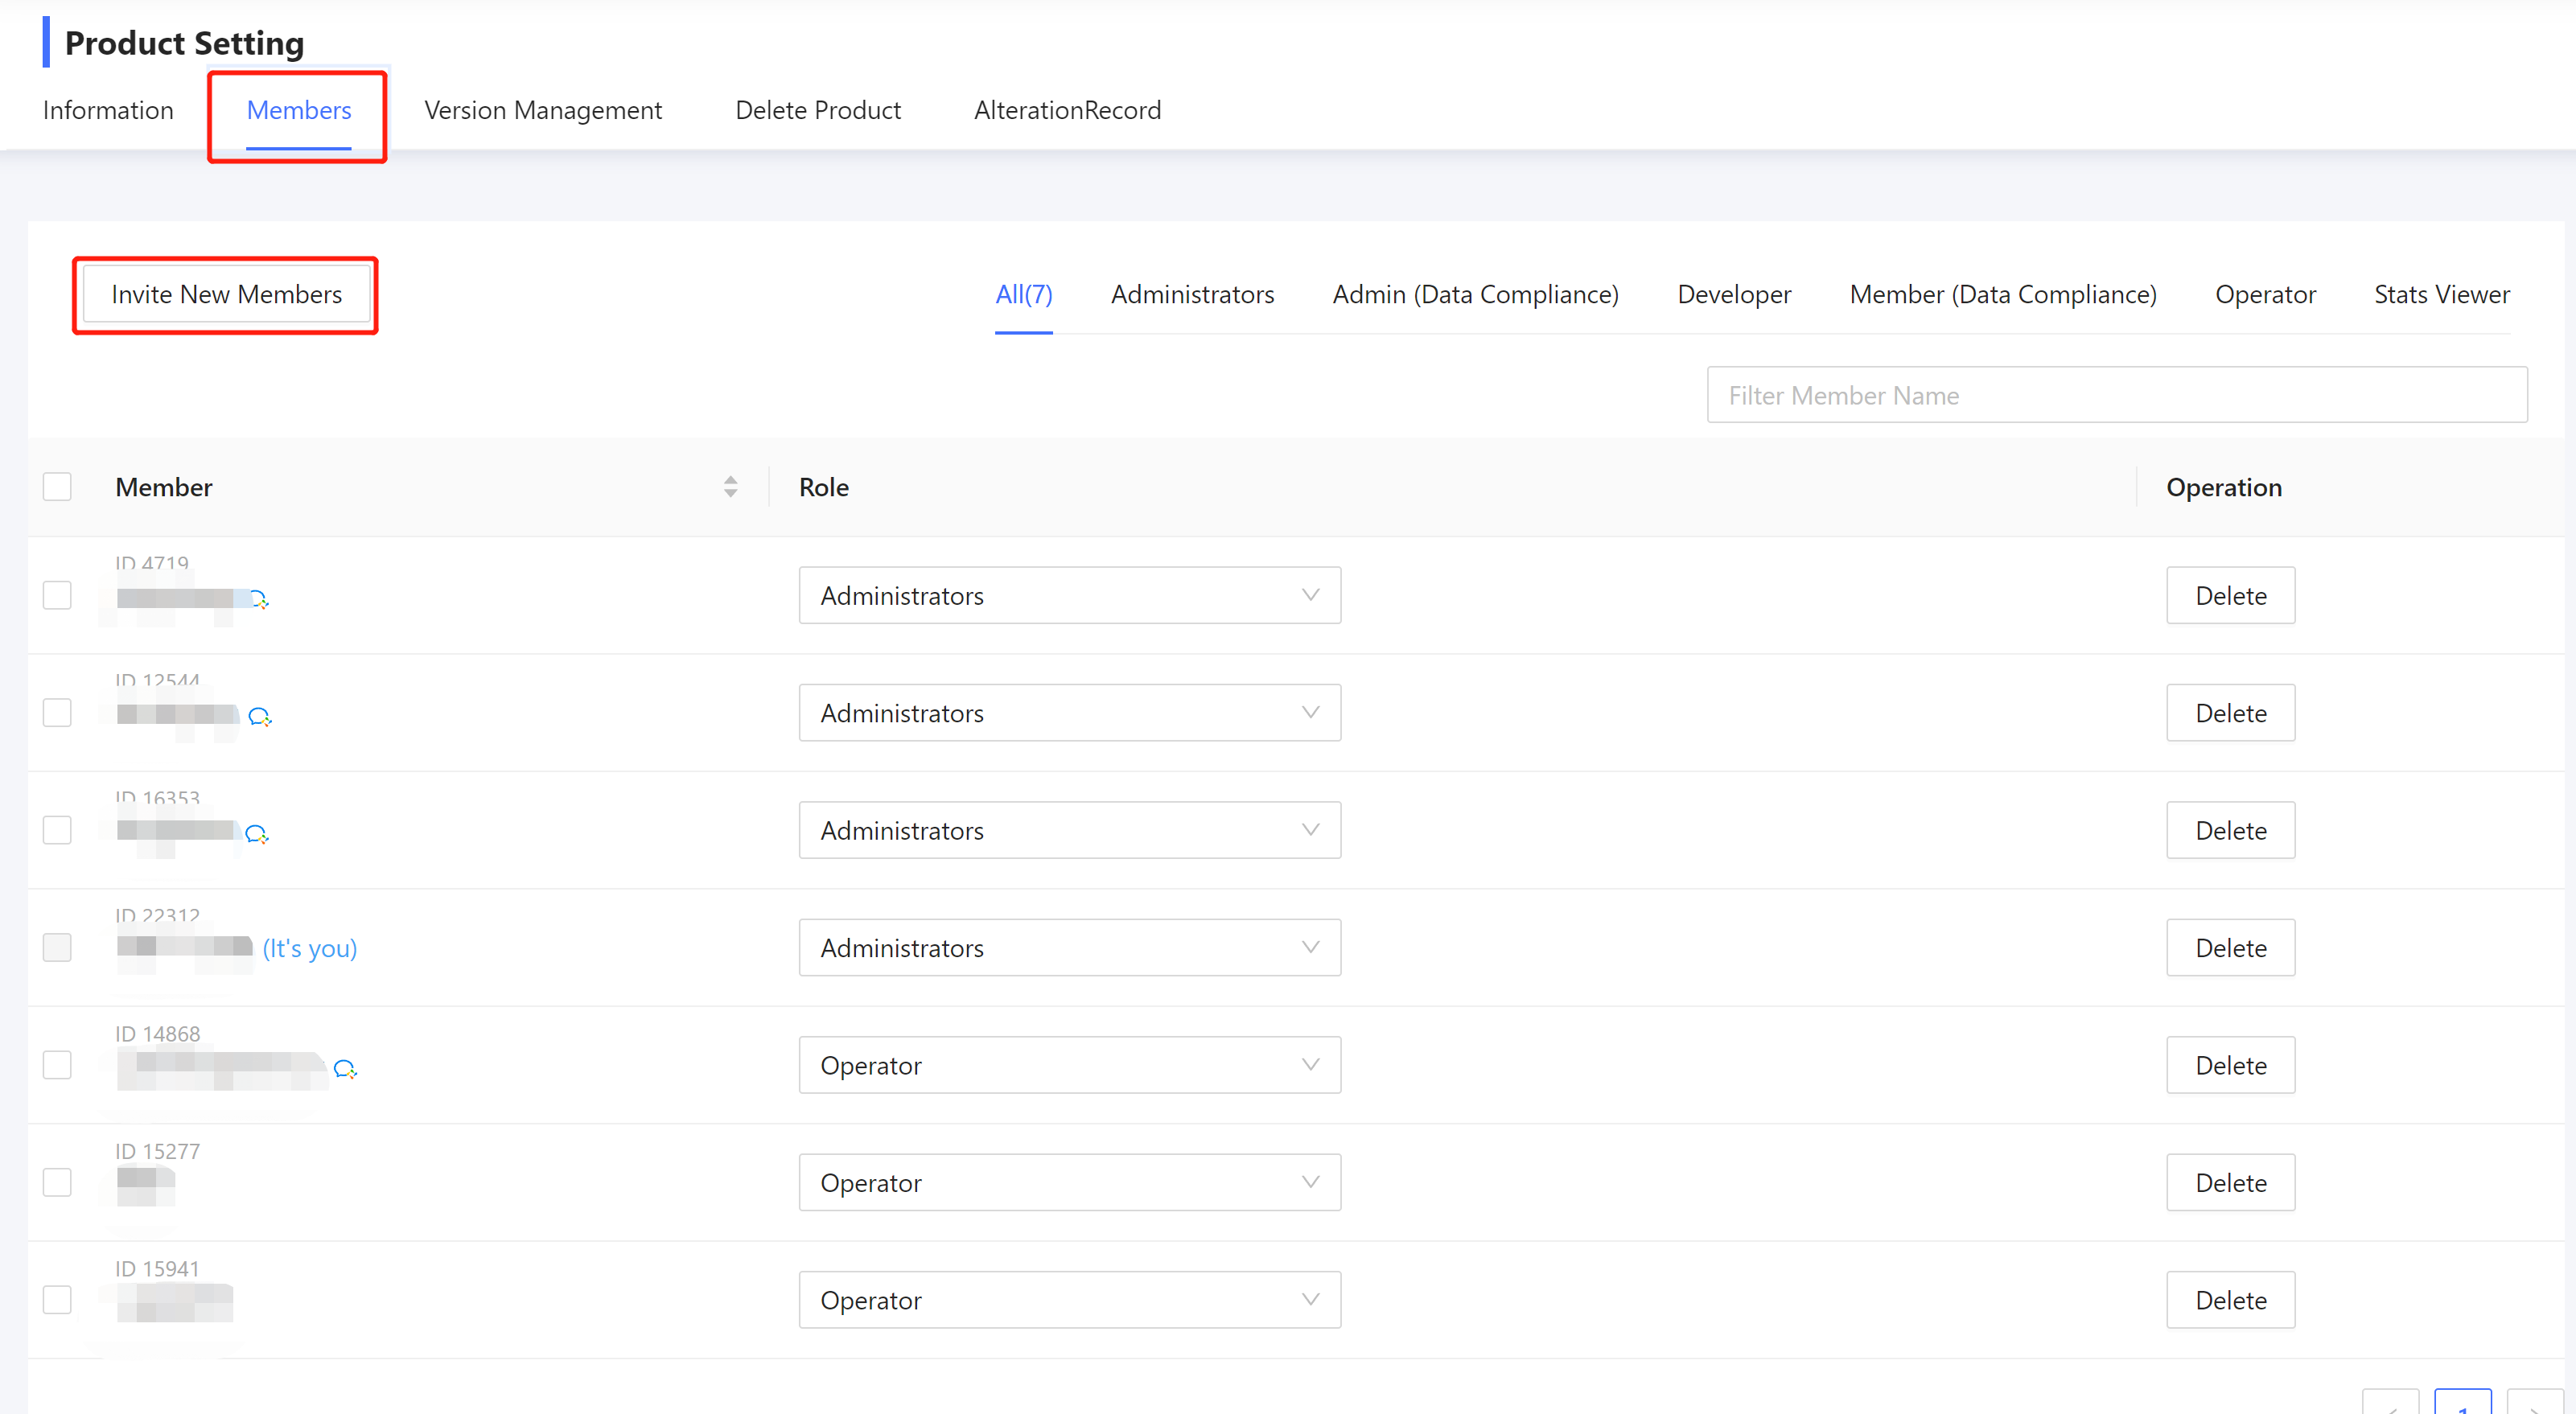Viewport: 2576px width, 1414px height.
Task: Click the ID 15941 text
Action: 158,1268
